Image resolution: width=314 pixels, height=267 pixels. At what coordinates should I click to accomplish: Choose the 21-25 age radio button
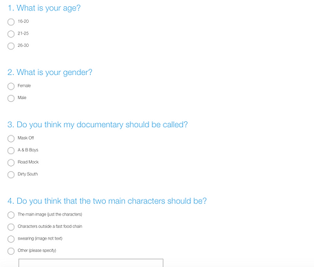point(11,34)
